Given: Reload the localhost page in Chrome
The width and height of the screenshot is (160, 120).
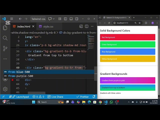Looking at the screenshot, I should pyautogui.click(x=109, y=23).
